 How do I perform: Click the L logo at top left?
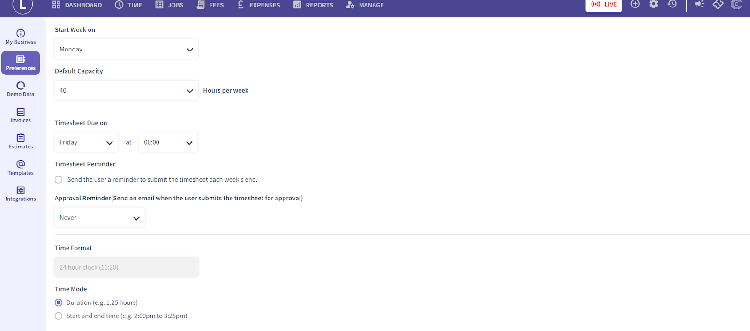coord(22,6)
